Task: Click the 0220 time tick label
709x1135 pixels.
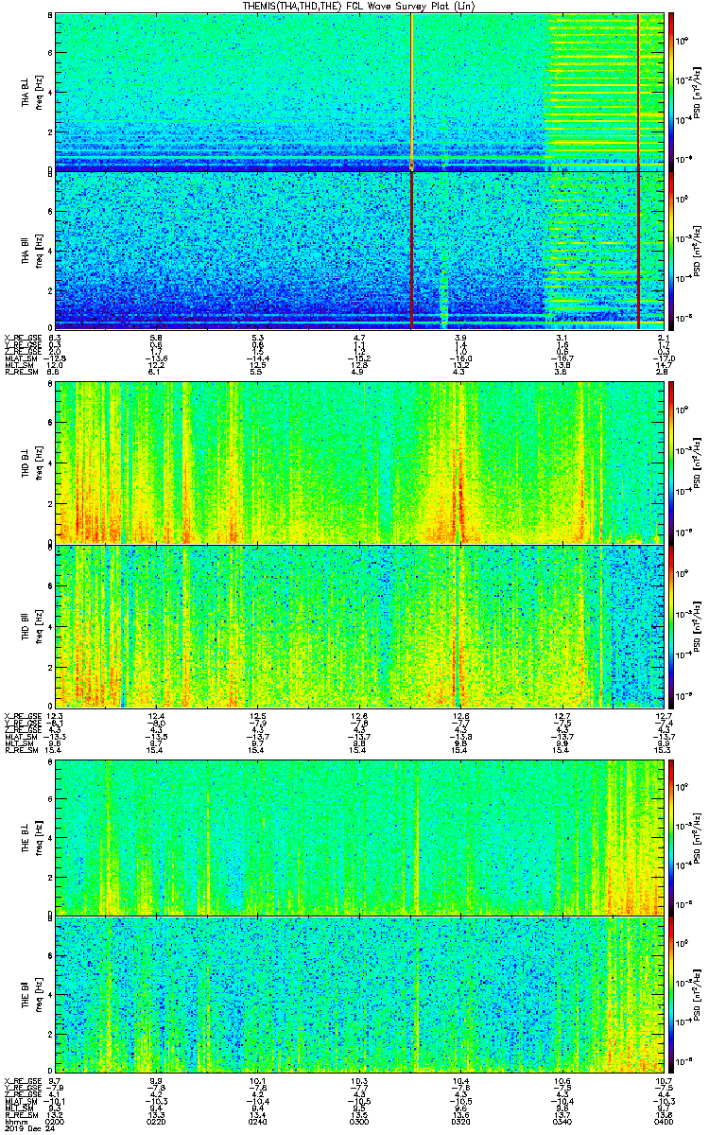Action: pyautogui.click(x=156, y=1120)
